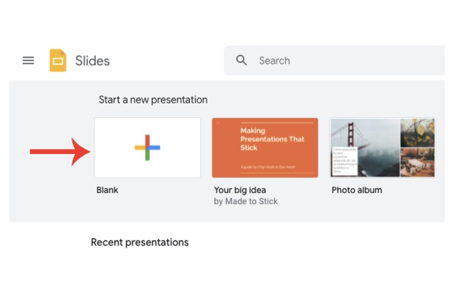Focus the Search input field
The image size is (454, 303).
[334, 61]
